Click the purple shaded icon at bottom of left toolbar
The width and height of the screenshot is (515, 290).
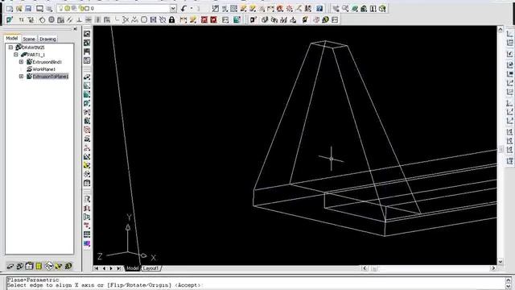click(87, 243)
